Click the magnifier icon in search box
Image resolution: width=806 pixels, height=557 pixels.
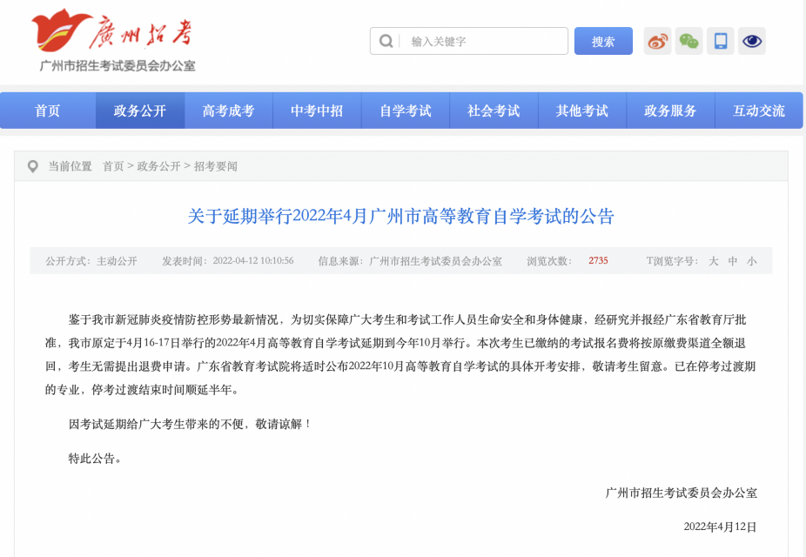click(x=386, y=41)
